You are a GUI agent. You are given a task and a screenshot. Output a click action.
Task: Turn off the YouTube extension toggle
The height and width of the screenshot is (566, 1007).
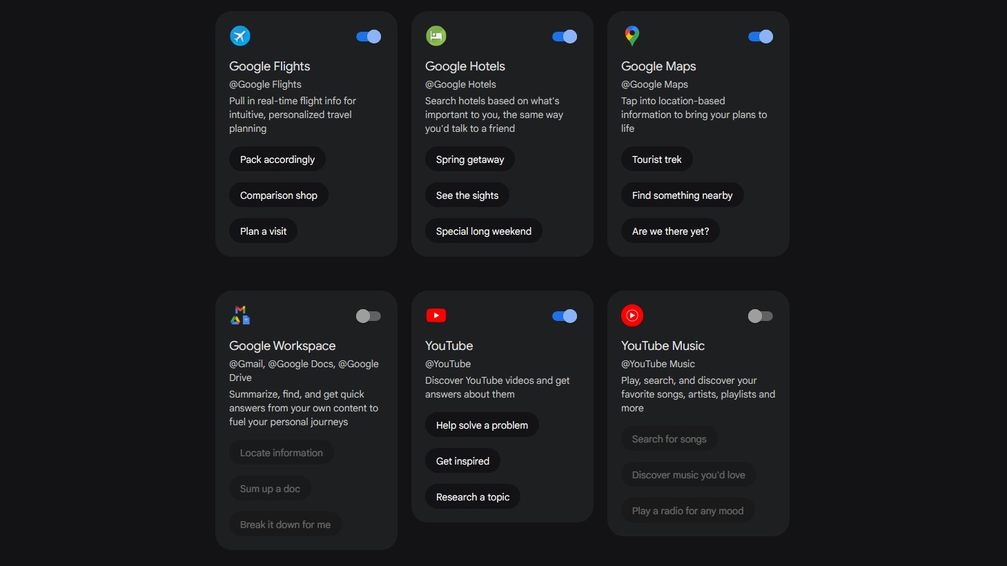point(565,316)
